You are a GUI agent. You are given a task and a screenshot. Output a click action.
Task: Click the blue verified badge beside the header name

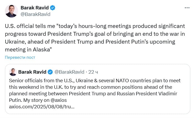[x=53, y=8]
